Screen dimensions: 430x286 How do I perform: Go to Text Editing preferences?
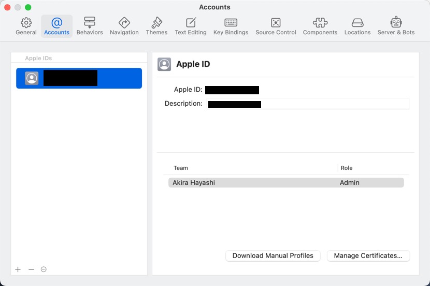(x=191, y=26)
